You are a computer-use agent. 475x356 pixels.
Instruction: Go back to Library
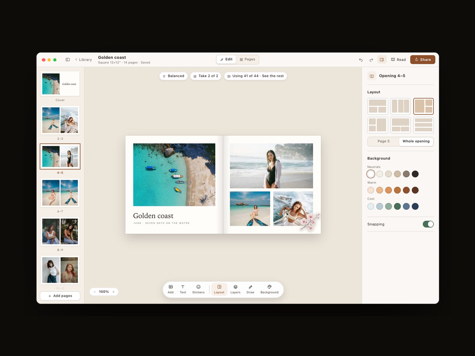click(x=83, y=60)
